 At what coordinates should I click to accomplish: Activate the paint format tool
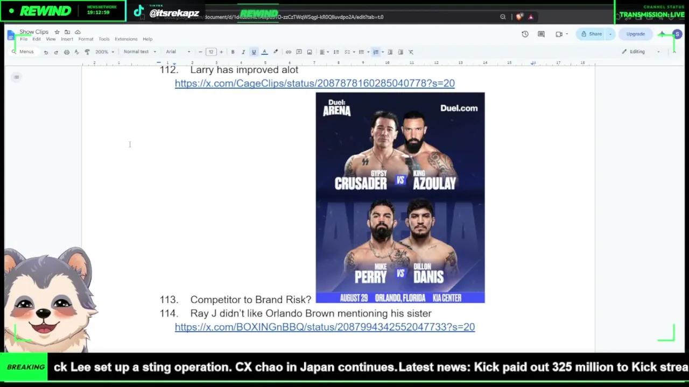[x=87, y=52]
